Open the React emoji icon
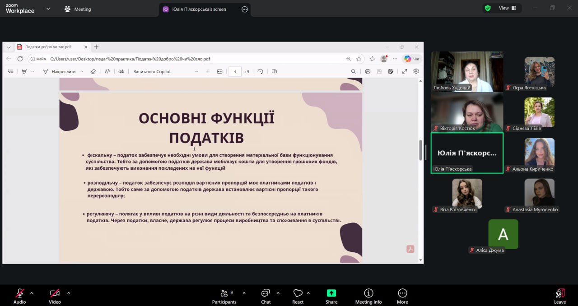Screen dimensions: 578x306 tap(298, 293)
